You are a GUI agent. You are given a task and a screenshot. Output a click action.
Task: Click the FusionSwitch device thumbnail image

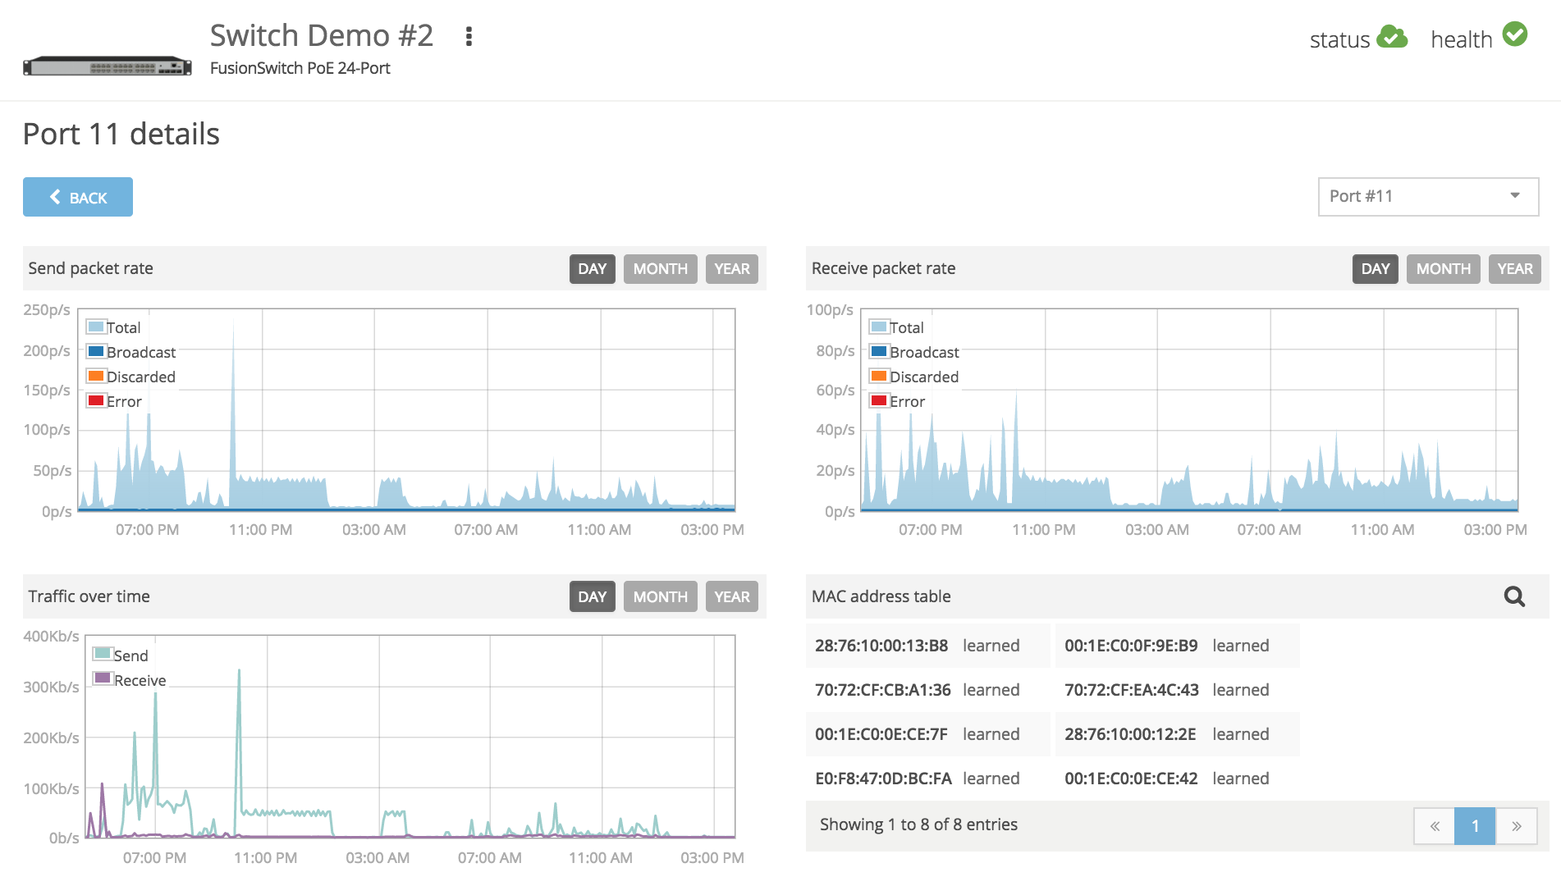tap(108, 66)
